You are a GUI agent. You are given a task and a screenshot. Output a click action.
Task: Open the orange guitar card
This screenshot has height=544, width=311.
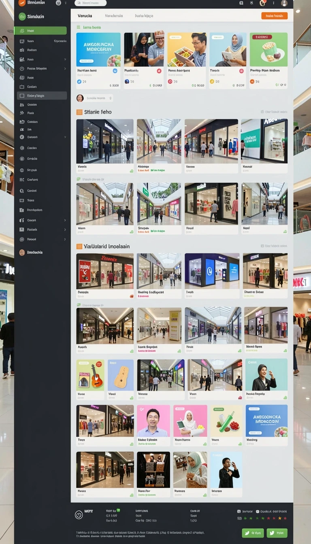(x=90, y=379)
